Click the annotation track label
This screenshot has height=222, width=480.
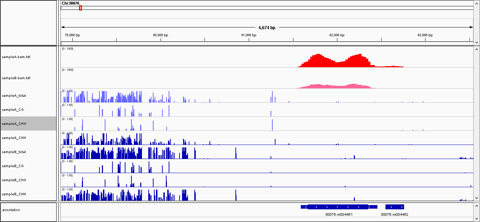point(11,210)
